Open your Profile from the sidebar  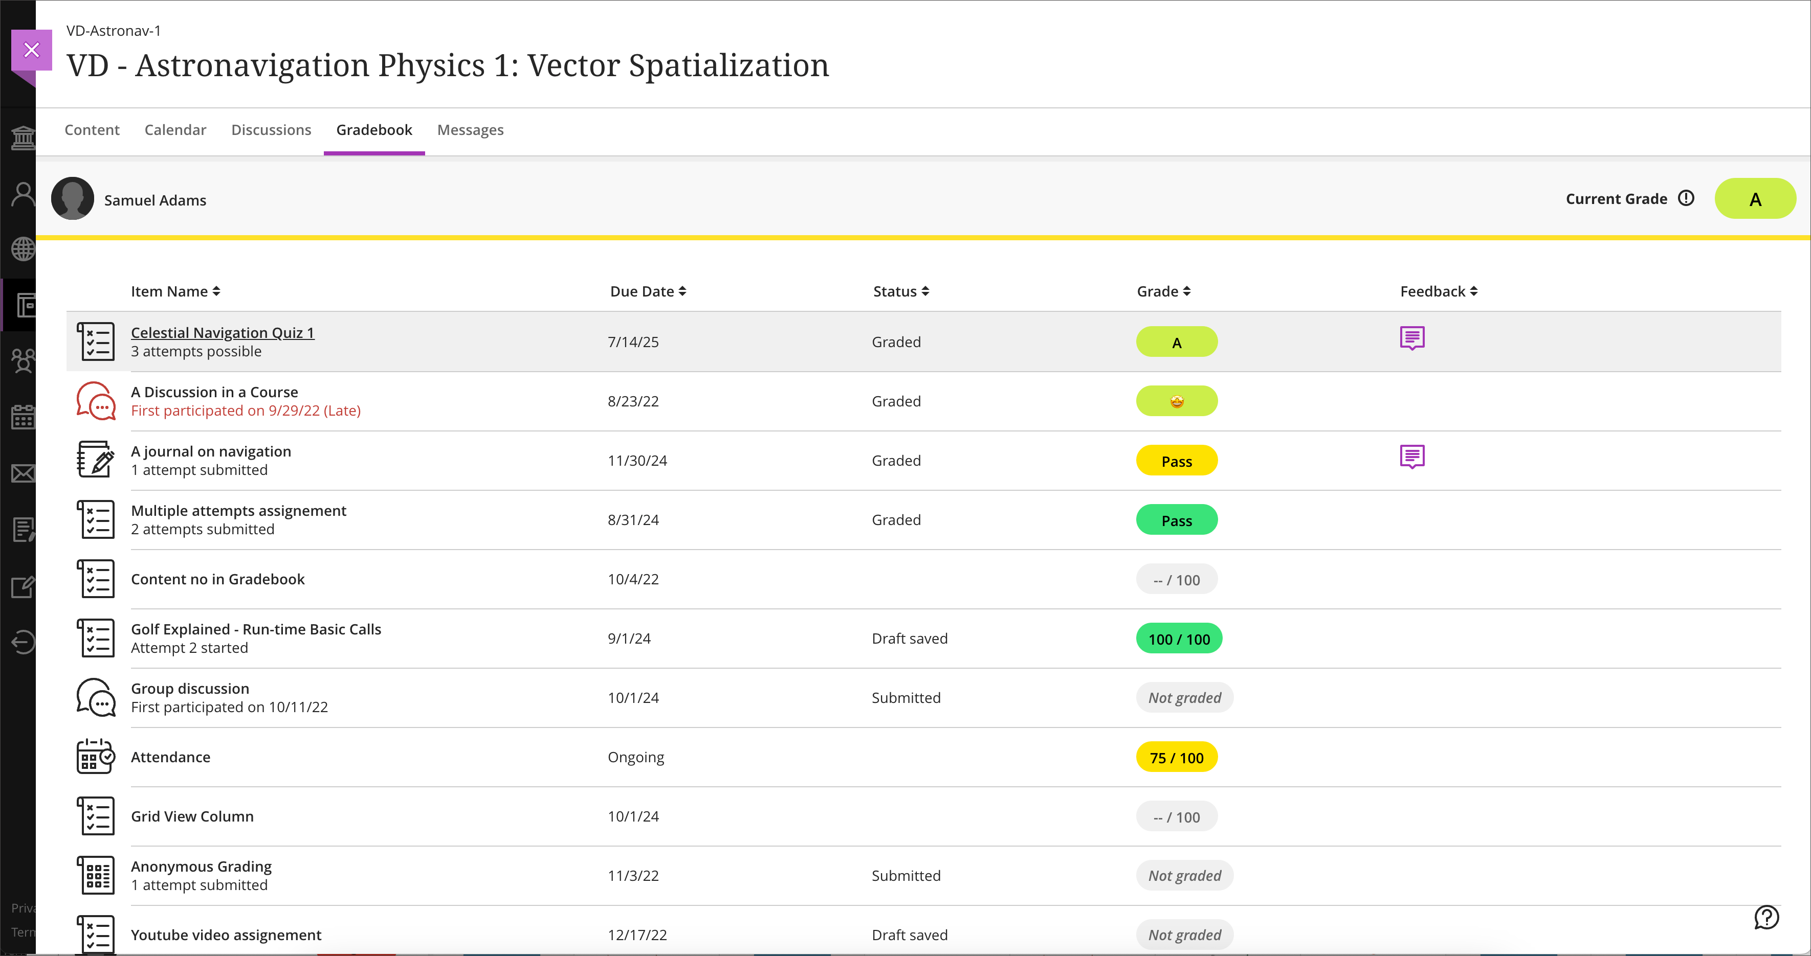(x=22, y=195)
